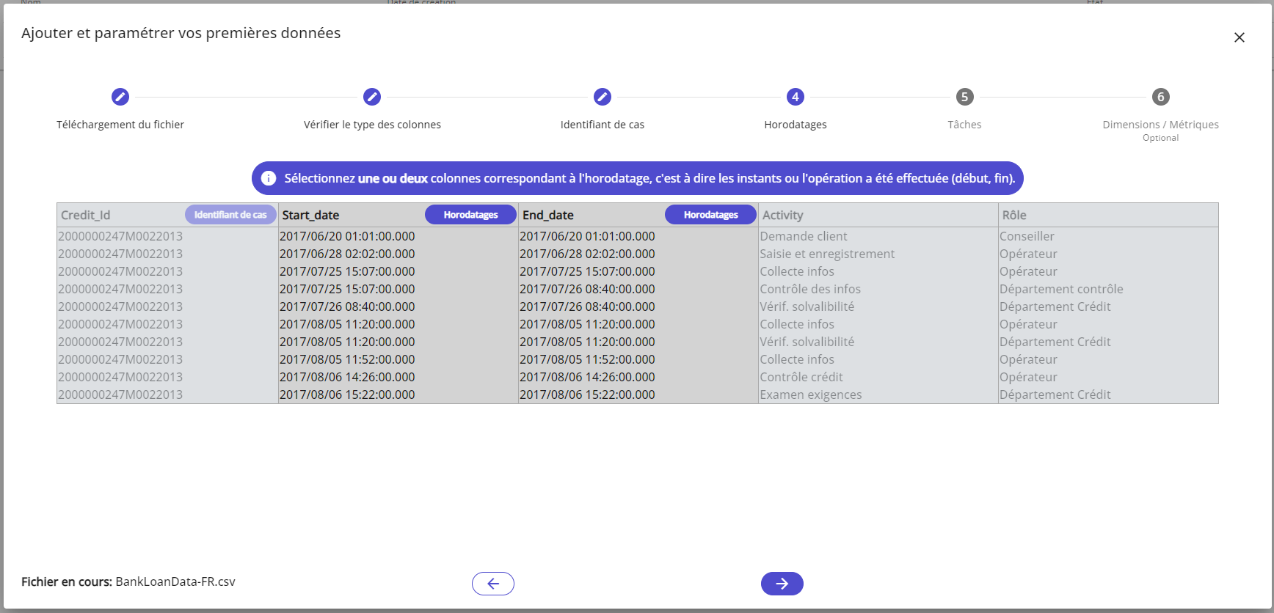Open the Tâches step label
This screenshot has width=1274, height=613.
coord(964,125)
